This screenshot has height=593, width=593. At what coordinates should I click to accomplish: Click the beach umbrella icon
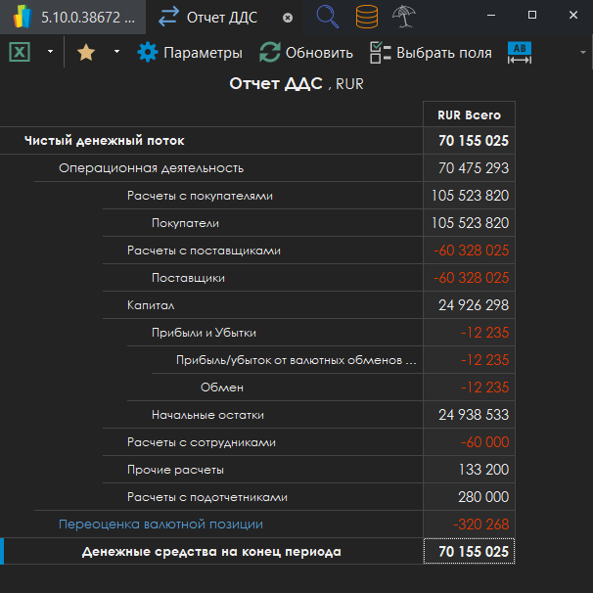click(402, 17)
